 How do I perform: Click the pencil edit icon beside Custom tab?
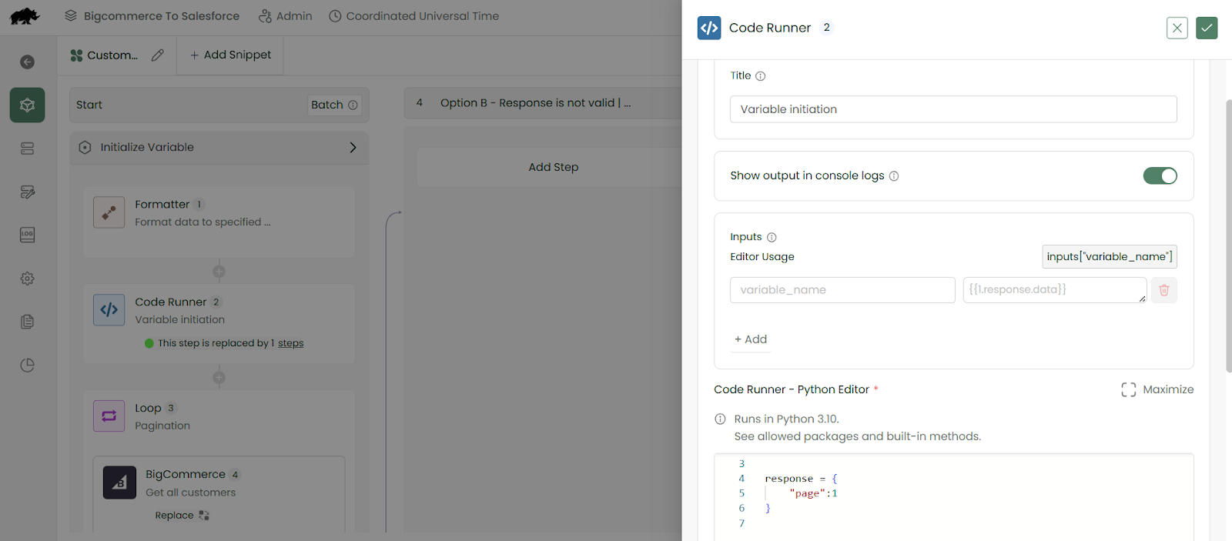pyautogui.click(x=158, y=55)
